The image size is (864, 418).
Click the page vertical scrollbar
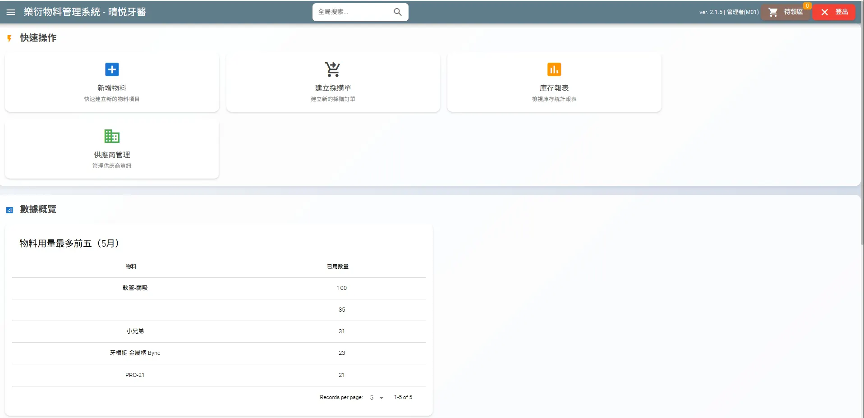[x=862, y=135]
